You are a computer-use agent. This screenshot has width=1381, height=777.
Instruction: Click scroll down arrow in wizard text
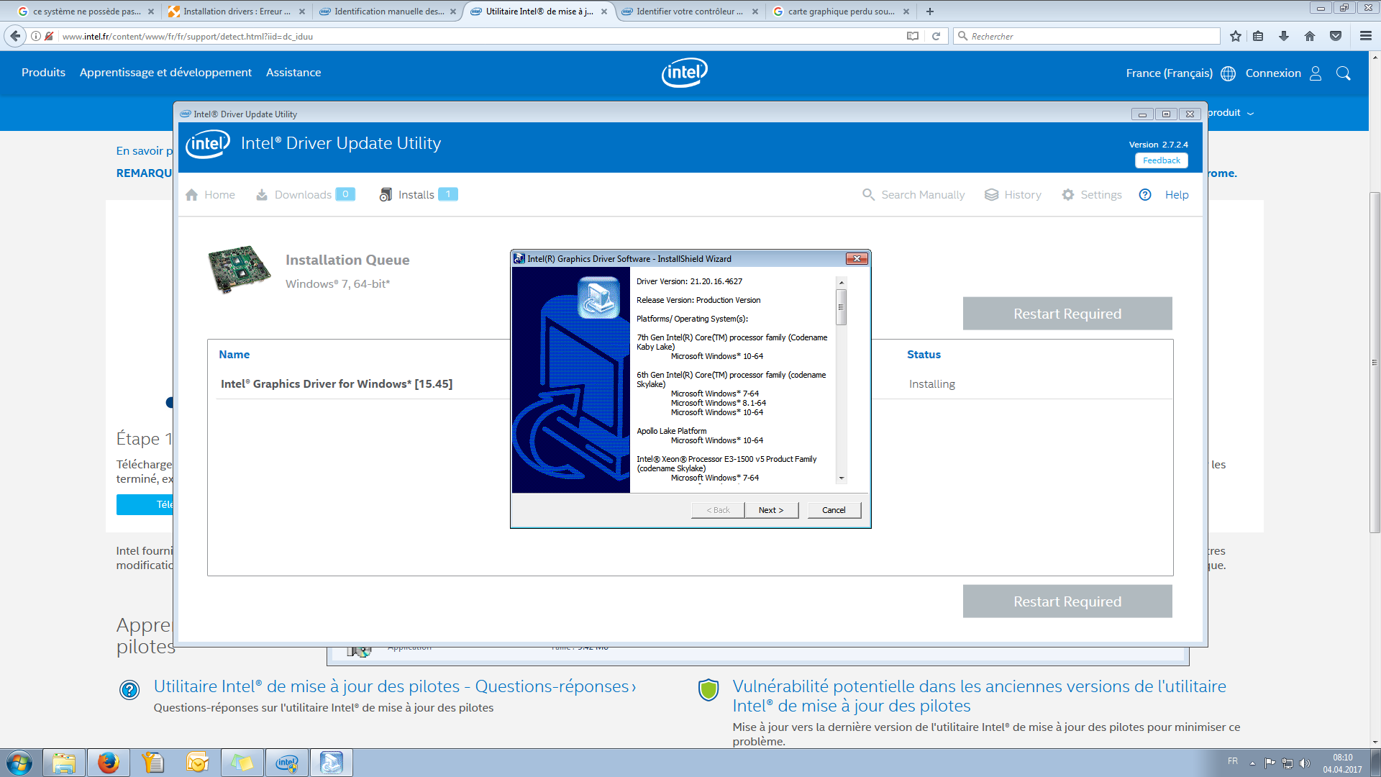pos(841,478)
